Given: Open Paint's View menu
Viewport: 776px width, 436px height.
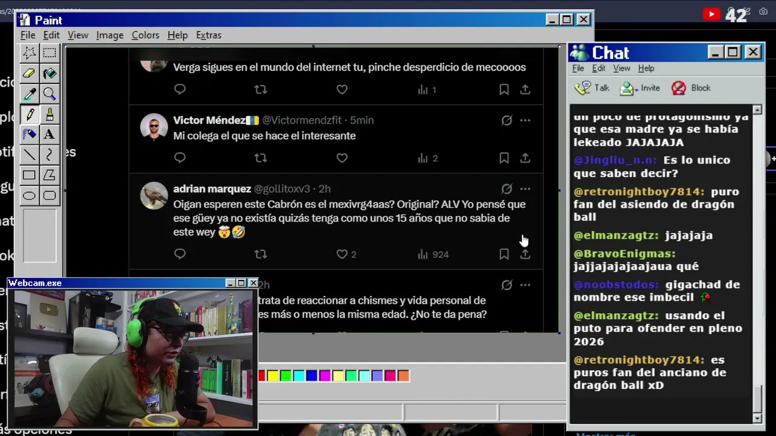Looking at the screenshot, I should tap(78, 35).
